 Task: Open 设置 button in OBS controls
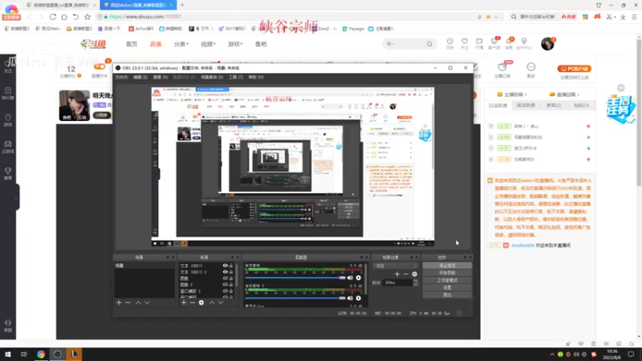pos(447,288)
